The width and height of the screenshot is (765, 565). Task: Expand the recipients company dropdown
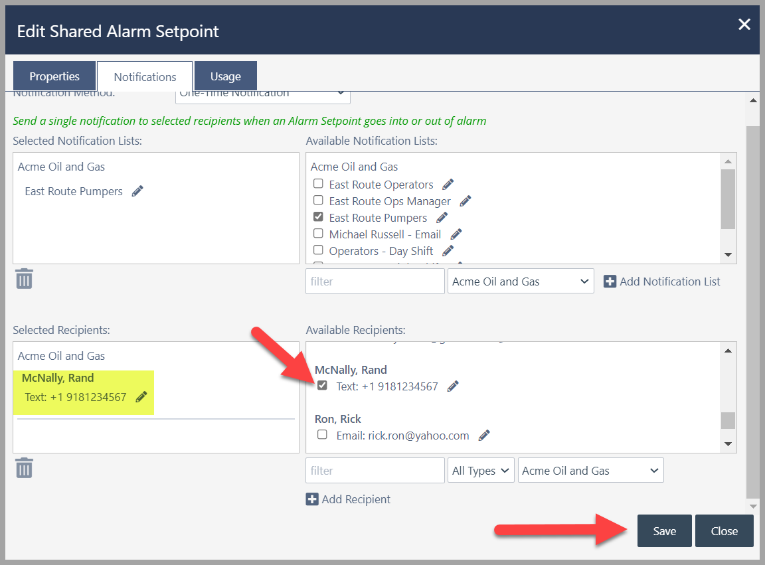(x=590, y=470)
